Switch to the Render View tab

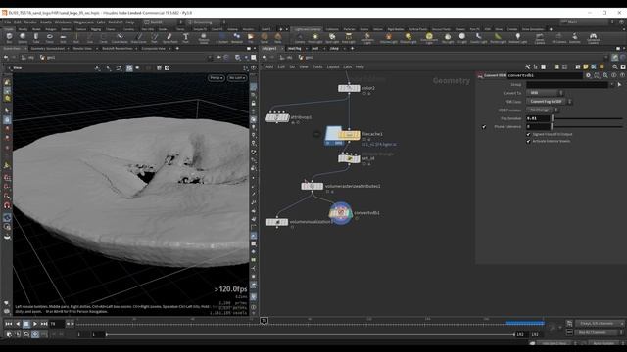pos(82,49)
